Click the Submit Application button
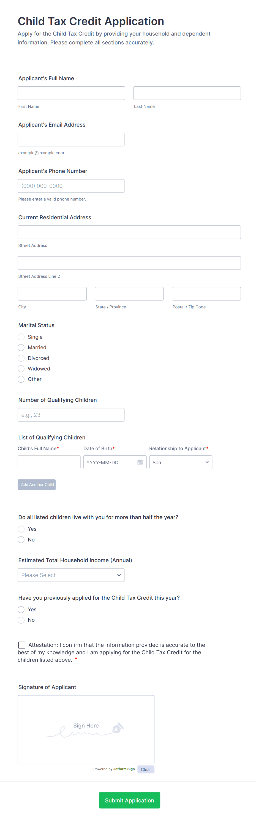The height and width of the screenshot is (822, 256). (129, 800)
